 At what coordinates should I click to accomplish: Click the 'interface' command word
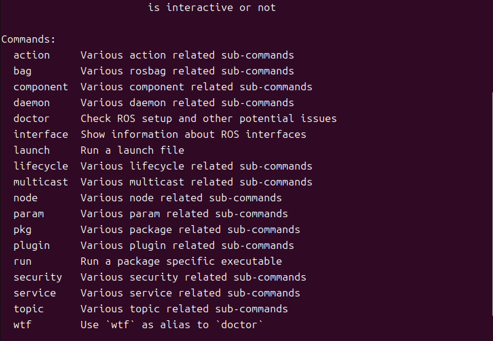(x=40, y=134)
